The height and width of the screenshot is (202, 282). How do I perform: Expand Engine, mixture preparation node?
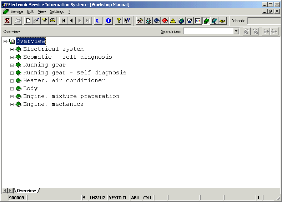tap(12, 97)
